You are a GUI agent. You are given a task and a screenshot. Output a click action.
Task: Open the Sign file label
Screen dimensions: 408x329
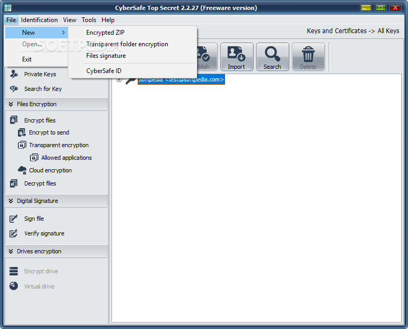pyautogui.click(x=34, y=219)
